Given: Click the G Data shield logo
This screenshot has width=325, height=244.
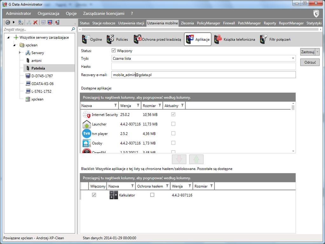Looking at the screenshot, I should pyautogui.click(x=316, y=14).
